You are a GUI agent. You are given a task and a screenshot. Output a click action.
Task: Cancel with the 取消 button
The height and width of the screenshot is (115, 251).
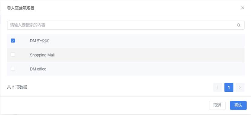tap(217, 105)
